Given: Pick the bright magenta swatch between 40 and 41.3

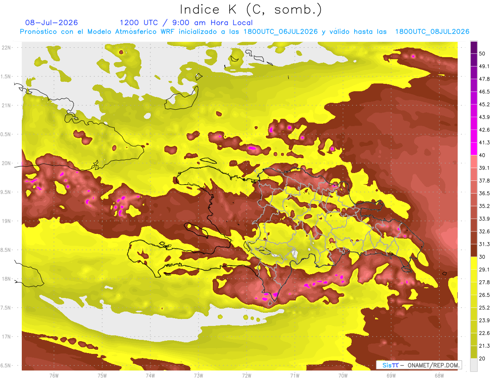Looking at the screenshot, I should point(474,149).
